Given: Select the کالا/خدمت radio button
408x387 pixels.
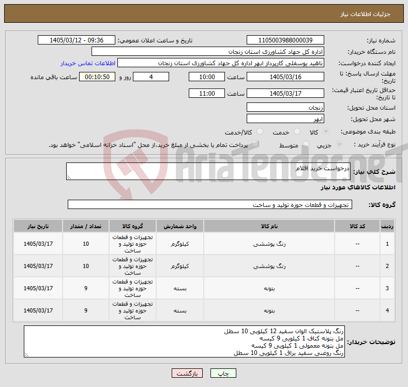Looking at the screenshot, I should (x=260, y=131).
